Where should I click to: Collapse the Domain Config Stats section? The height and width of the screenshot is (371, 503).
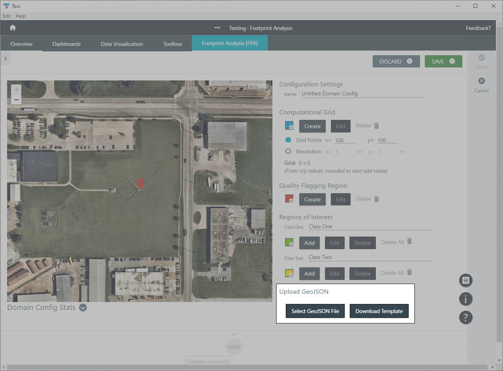(x=83, y=308)
